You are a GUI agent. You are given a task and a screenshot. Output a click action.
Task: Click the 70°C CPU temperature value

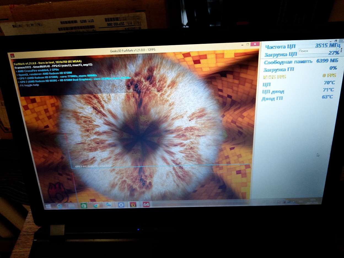pyautogui.click(x=329, y=82)
